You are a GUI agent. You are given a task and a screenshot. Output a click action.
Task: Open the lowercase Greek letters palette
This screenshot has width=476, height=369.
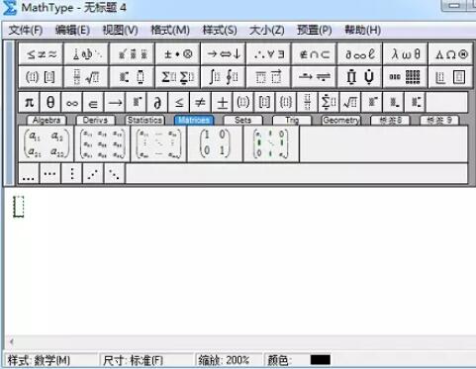coord(406,54)
